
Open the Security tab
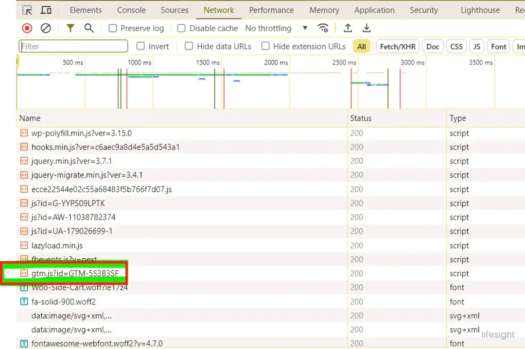pyautogui.click(x=424, y=10)
